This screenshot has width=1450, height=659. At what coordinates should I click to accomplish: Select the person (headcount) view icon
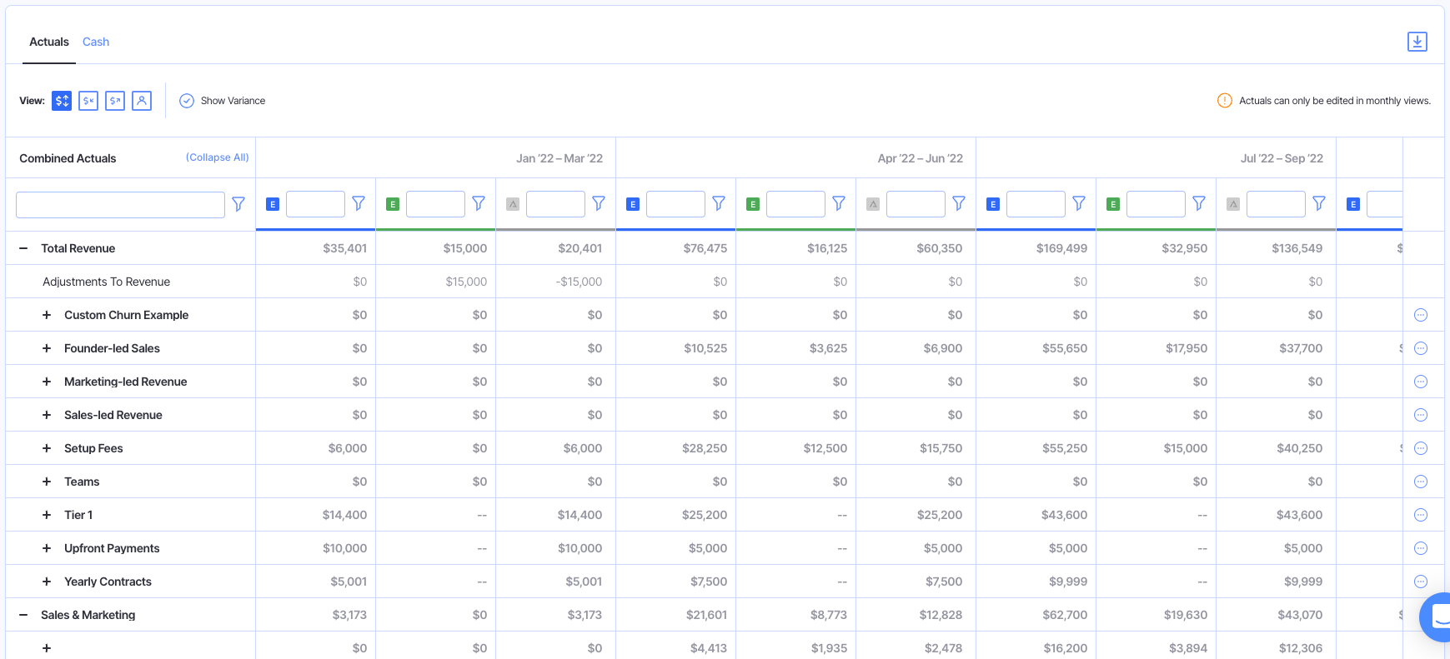point(142,101)
